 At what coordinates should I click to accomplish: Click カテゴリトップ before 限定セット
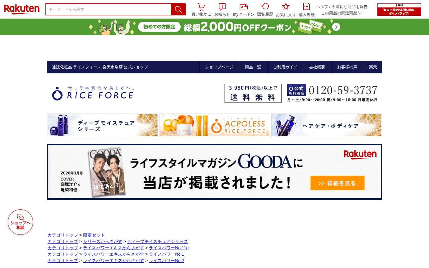point(63,235)
